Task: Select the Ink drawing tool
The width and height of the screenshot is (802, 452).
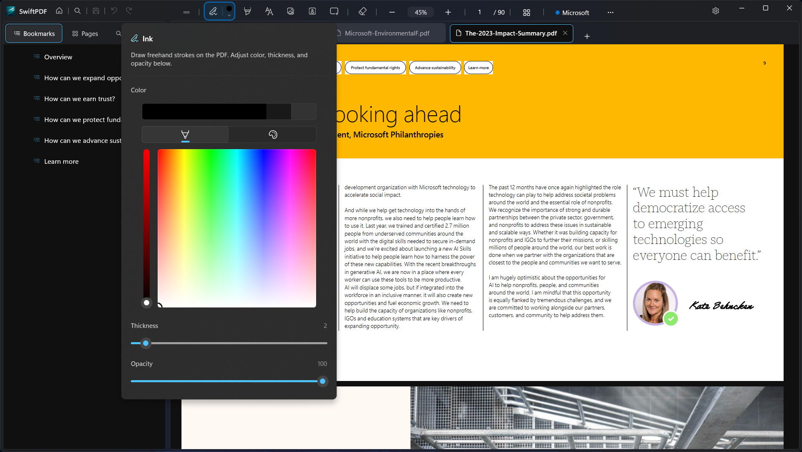Action: point(214,11)
